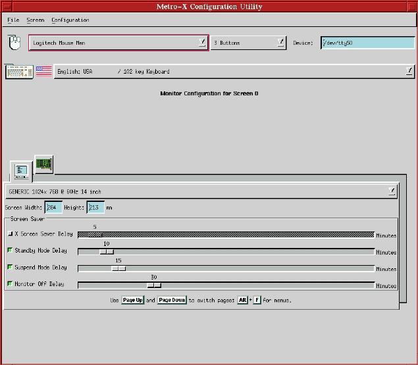Open the File menu
Viewport: 418px width, 365px height.
coord(13,20)
